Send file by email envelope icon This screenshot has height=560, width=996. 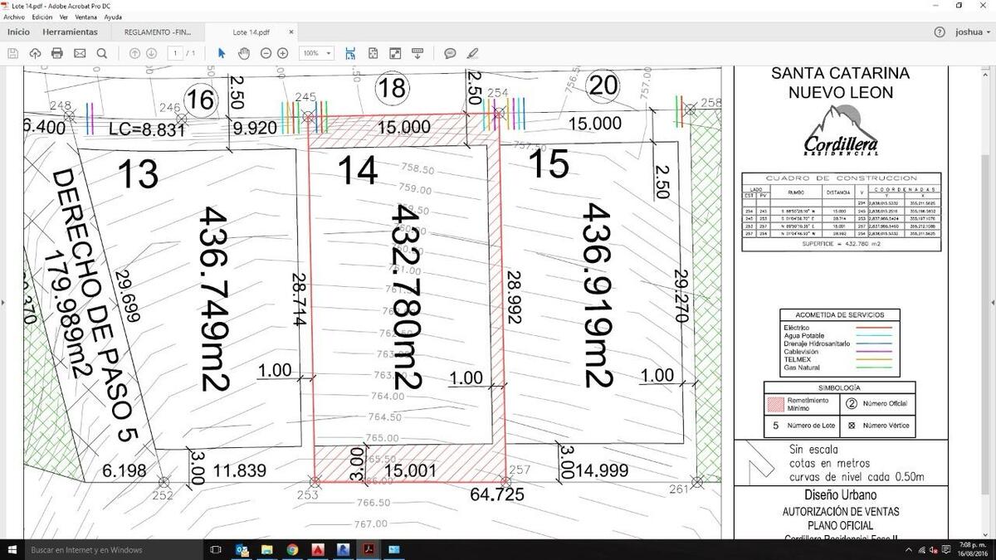coord(80,53)
